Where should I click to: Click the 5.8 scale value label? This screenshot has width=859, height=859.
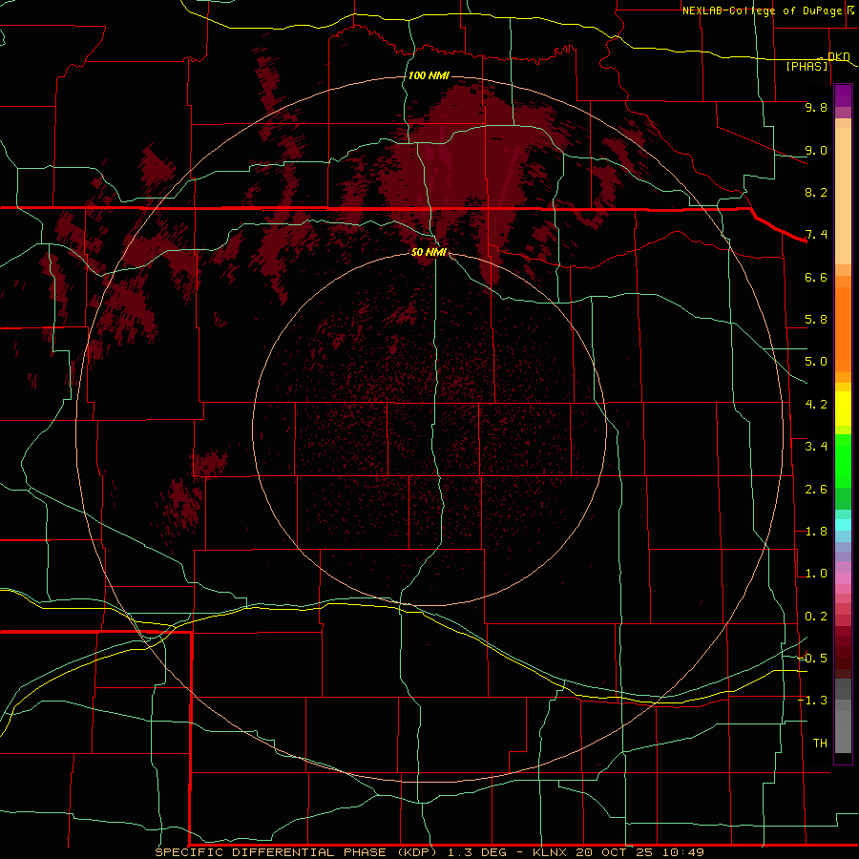pos(816,320)
